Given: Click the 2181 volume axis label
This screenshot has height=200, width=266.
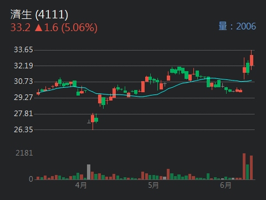Looking at the screenshot, I should (x=24, y=153).
